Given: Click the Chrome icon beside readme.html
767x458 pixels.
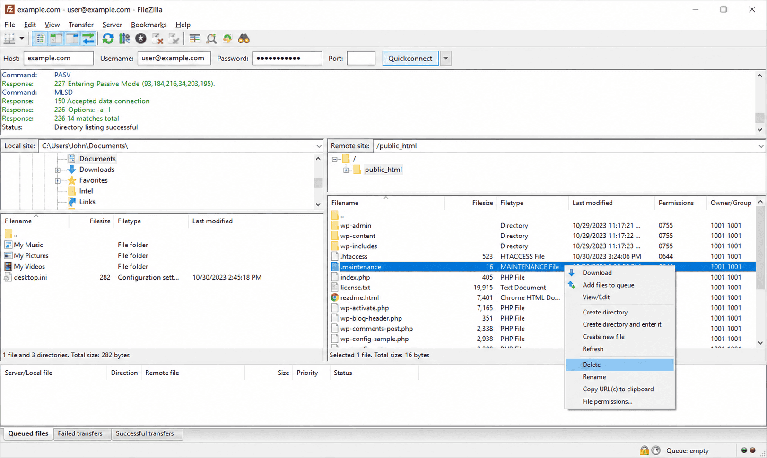Looking at the screenshot, I should click(x=335, y=297).
